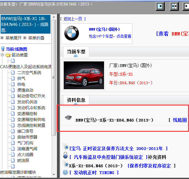The image size is (189, 179).
Task: Click the icon before X系-X1-E84.N46 保养归零
Action: click(66, 164)
